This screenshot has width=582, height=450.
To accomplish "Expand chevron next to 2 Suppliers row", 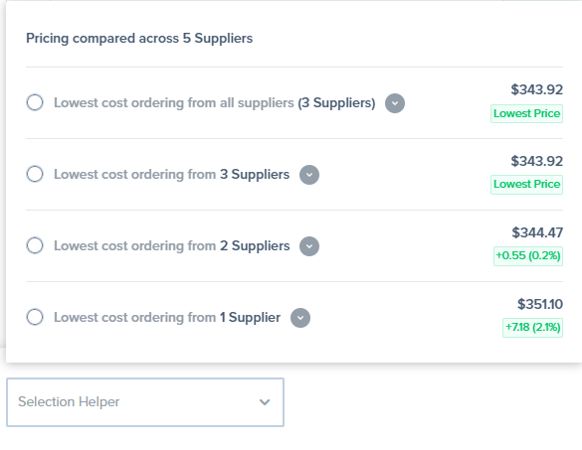I will click(x=309, y=246).
